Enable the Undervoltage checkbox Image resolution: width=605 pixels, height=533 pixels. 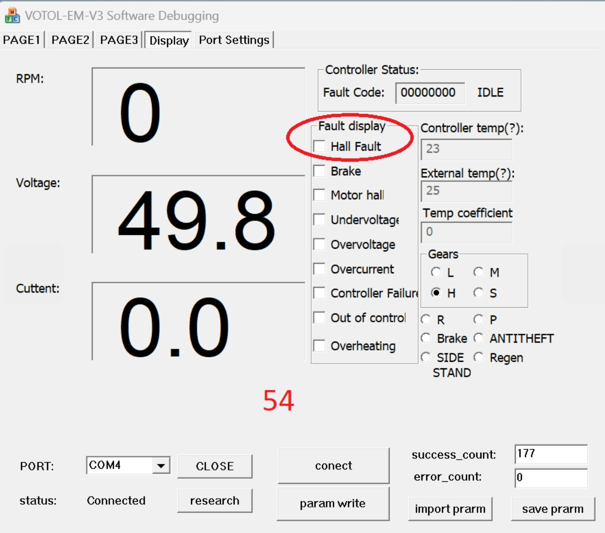(x=319, y=220)
